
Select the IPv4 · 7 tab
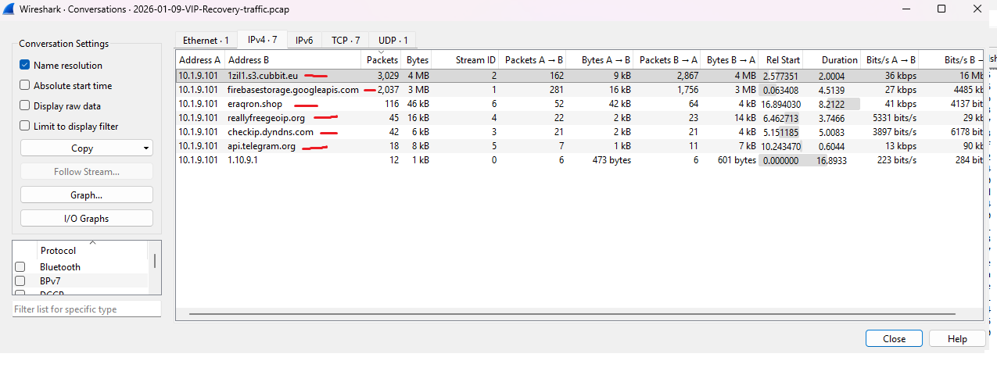(263, 39)
